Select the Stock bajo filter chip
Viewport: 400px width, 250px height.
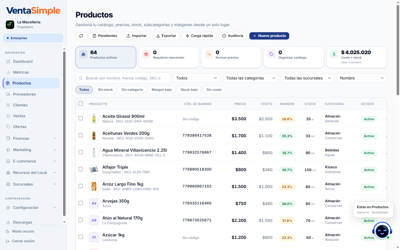(x=189, y=90)
